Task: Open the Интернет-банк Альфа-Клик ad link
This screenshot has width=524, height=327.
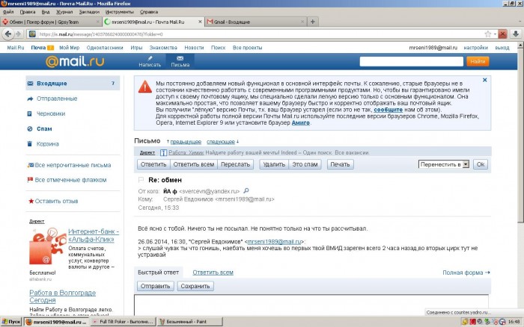Action: tap(94, 235)
